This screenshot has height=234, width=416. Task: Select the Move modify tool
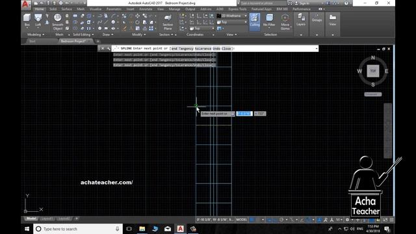click(x=137, y=16)
